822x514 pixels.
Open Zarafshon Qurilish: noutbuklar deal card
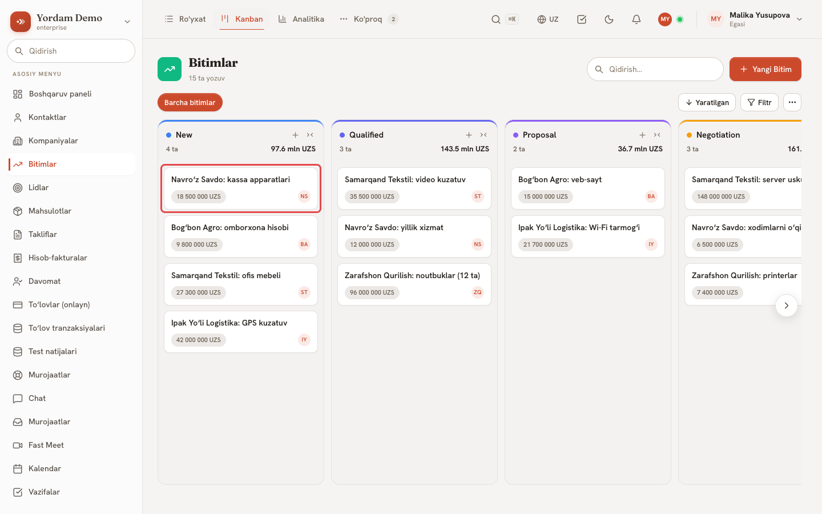pos(414,284)
